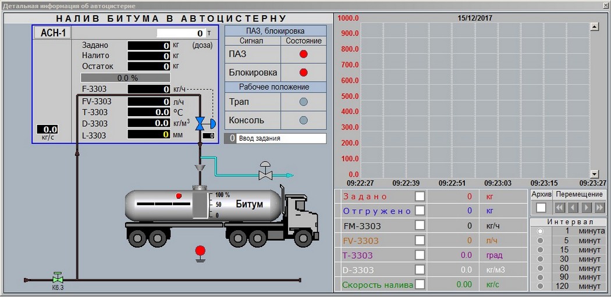Click the Консоль gray position indicator
The height and width of the screenshot is (297, 611).
(304, 120)
